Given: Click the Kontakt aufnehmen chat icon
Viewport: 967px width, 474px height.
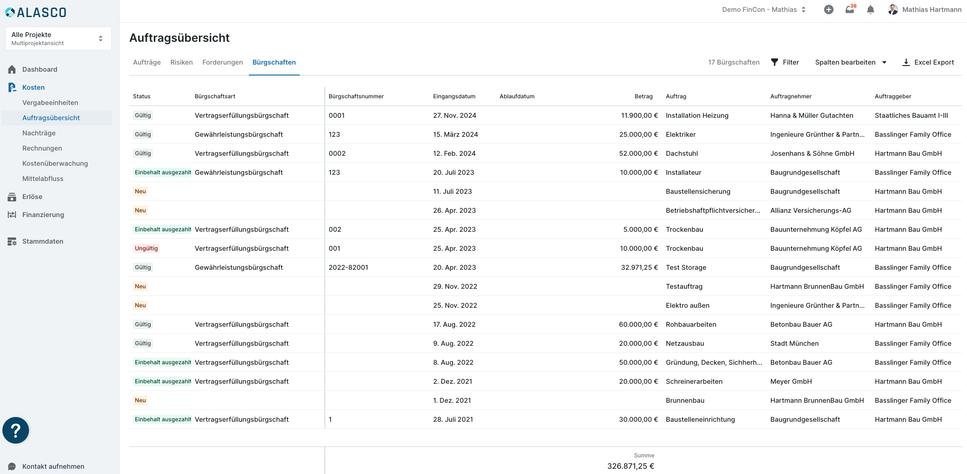Looking at the screenshot, I should (12, 466).
